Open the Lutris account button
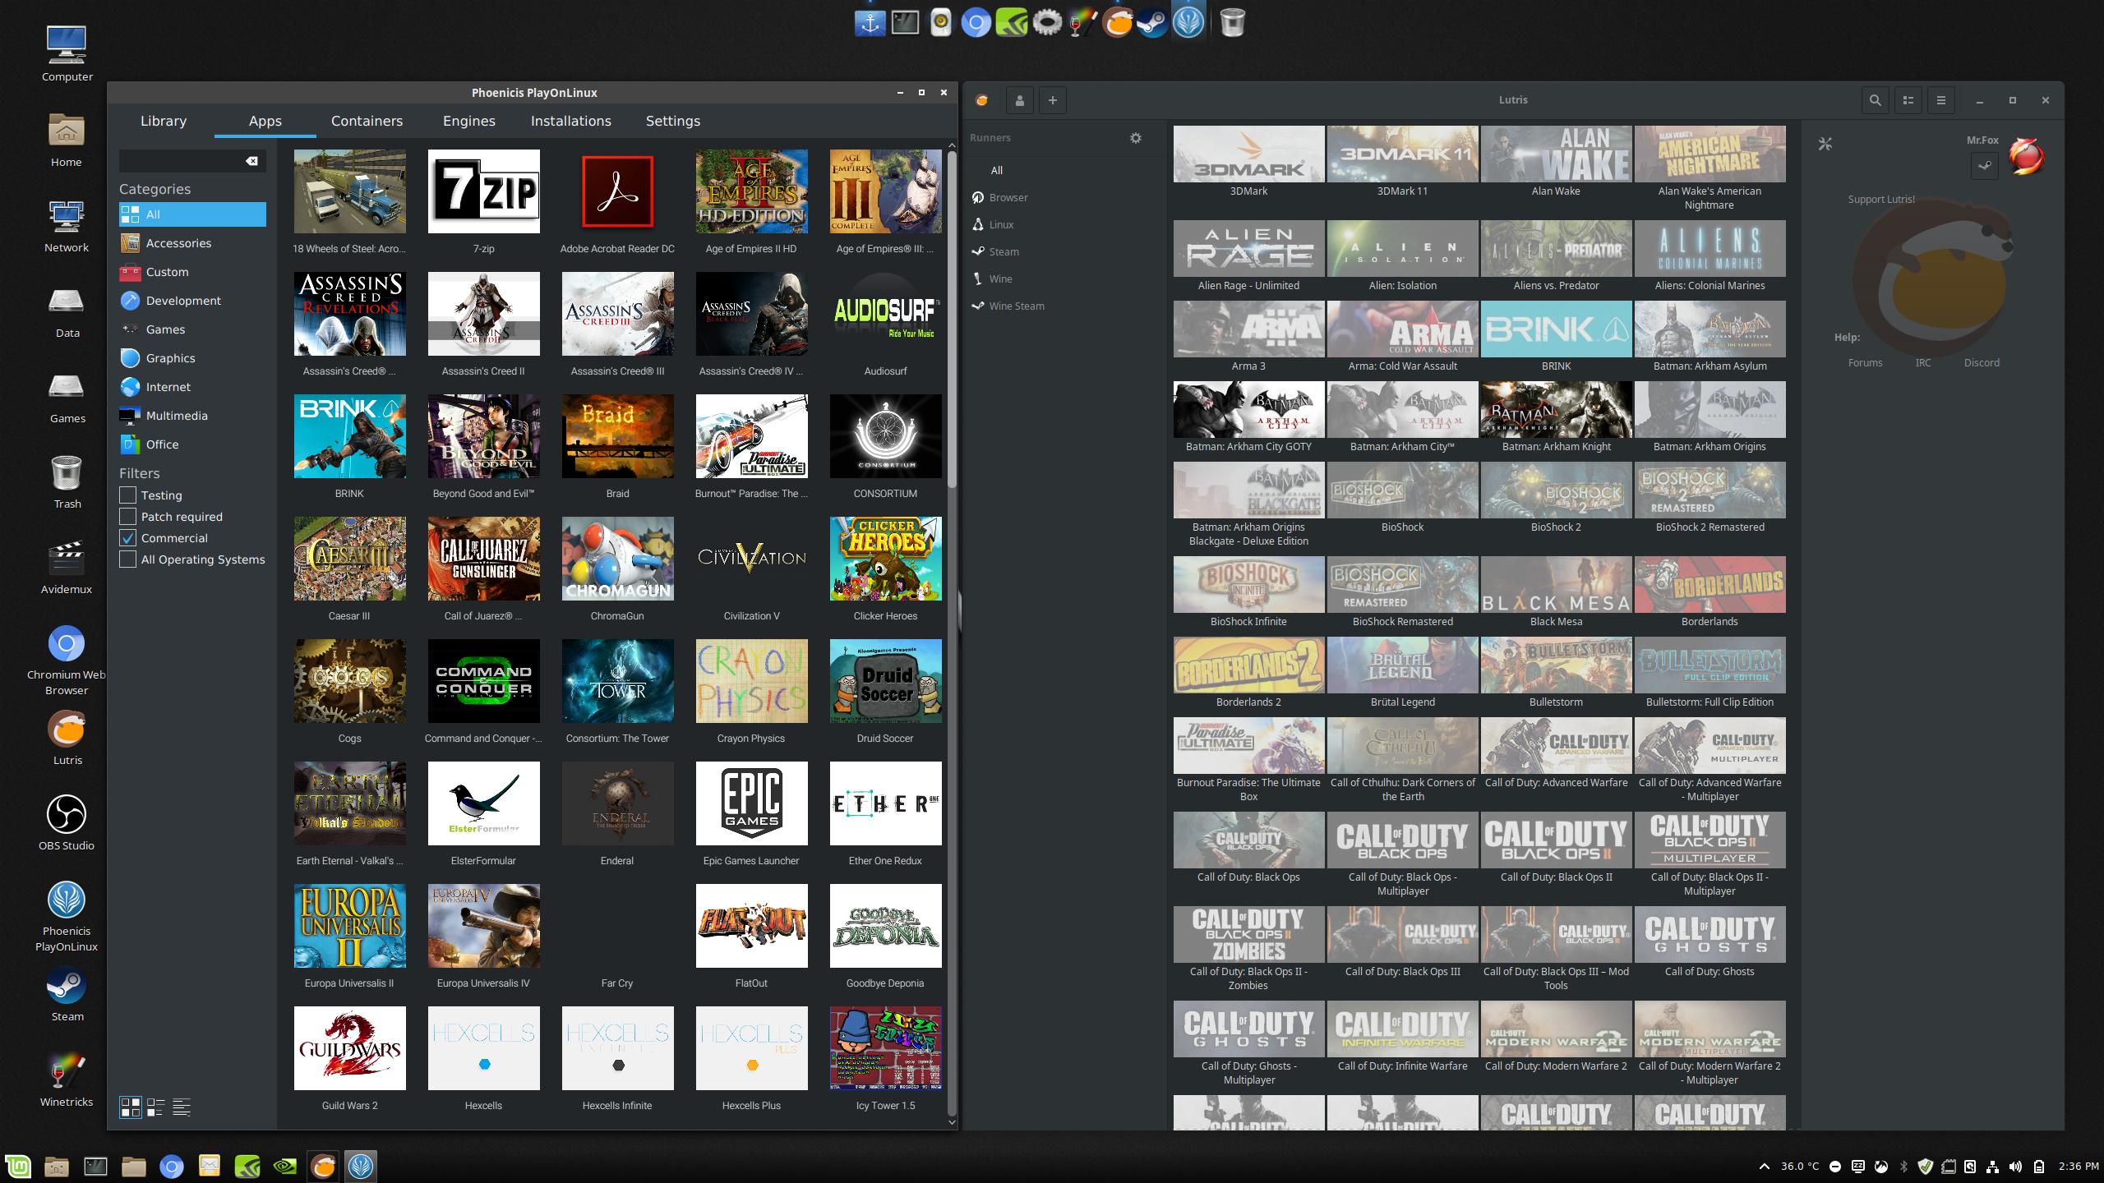 point(1020,100)
